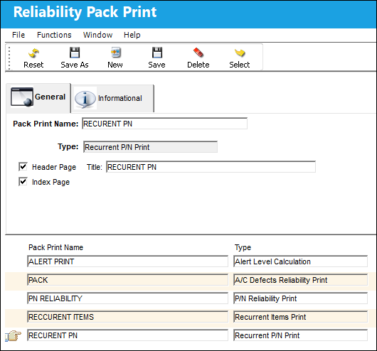Switch to the General tab
Screen dimensions: 377x351
click(x=38, y=98)
